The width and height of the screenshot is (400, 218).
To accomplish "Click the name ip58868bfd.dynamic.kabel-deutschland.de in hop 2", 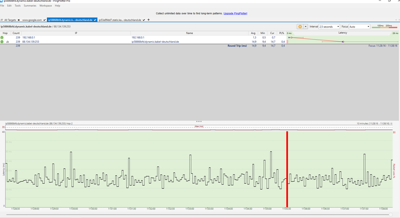I will pyautogui.click(x=155, y=42).
